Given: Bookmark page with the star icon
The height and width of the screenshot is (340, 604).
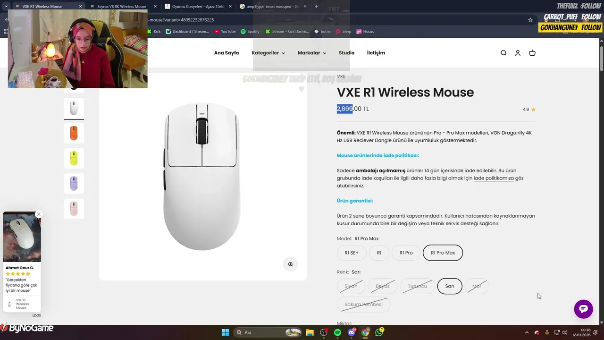Looking at the screenshot, I should [530, 20].
